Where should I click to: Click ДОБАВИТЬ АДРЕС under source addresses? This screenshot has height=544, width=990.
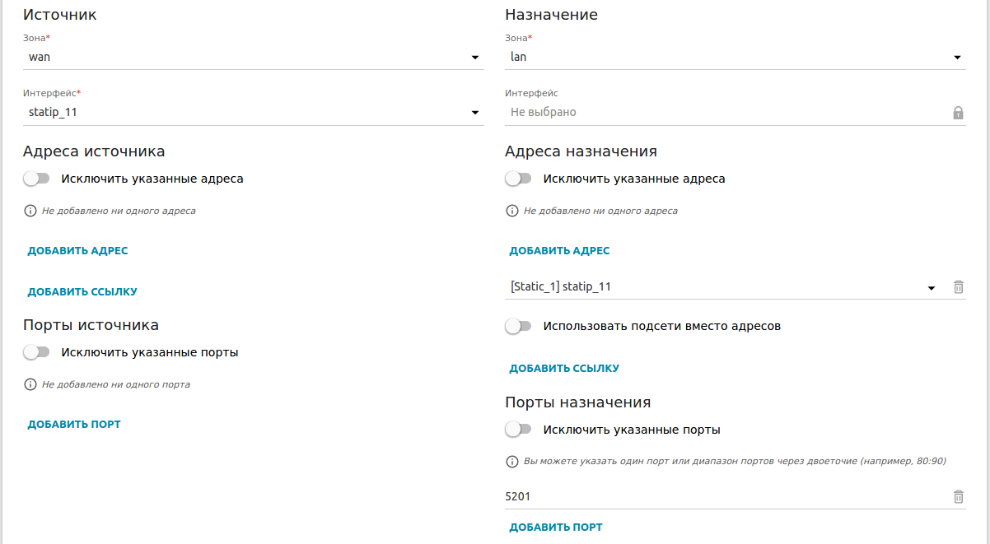[x=77, y=251]
